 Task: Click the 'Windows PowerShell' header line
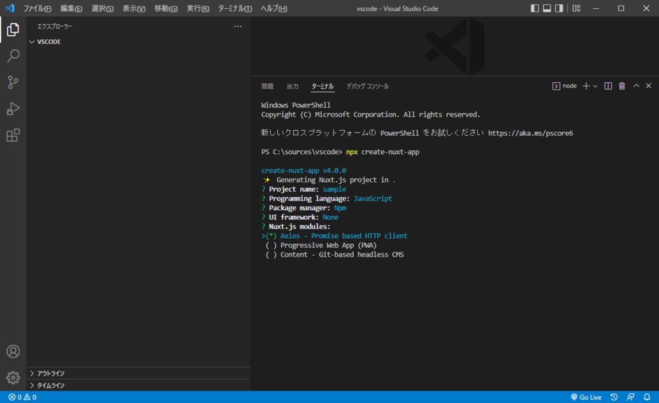(296, 105)
